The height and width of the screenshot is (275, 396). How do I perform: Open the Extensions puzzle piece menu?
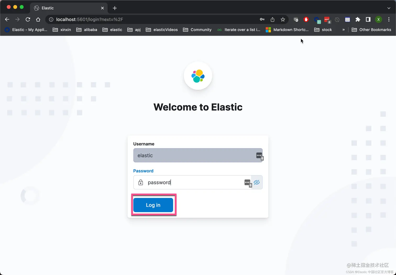click(x=358, y=19)
